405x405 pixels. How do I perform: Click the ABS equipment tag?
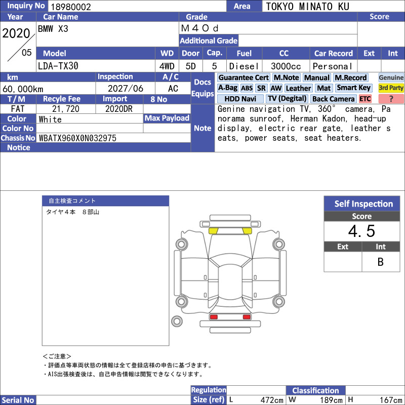pyautogui.click(x=247, y=88)
